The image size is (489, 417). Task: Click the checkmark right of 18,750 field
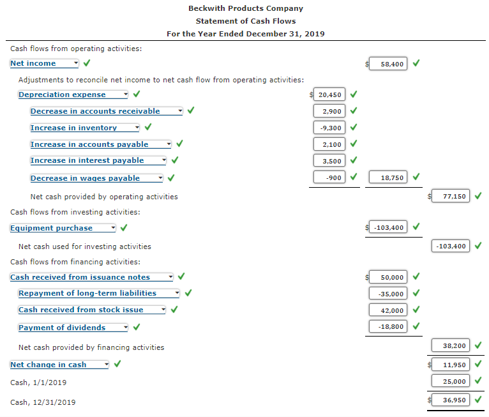[416, 177]
